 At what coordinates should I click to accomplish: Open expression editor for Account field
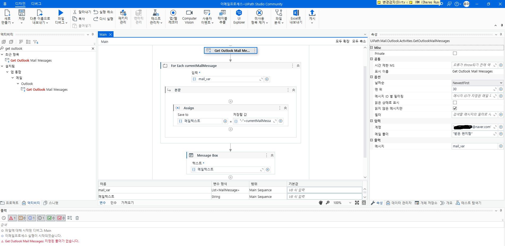pos(495,127)
